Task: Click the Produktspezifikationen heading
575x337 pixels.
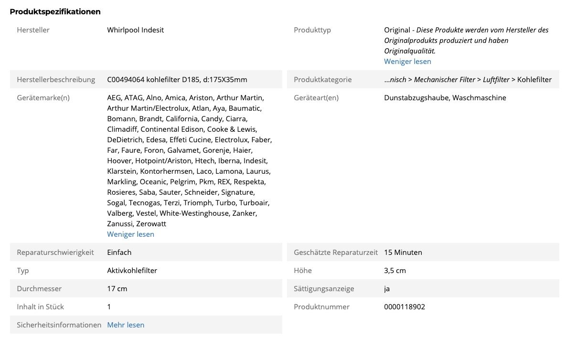Action: (55, 11)
